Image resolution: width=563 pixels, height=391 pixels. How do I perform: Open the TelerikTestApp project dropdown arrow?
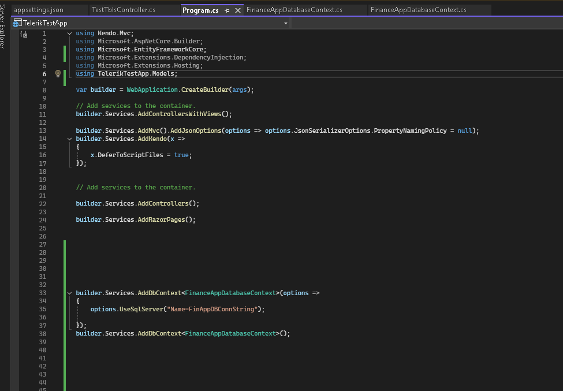286,23
